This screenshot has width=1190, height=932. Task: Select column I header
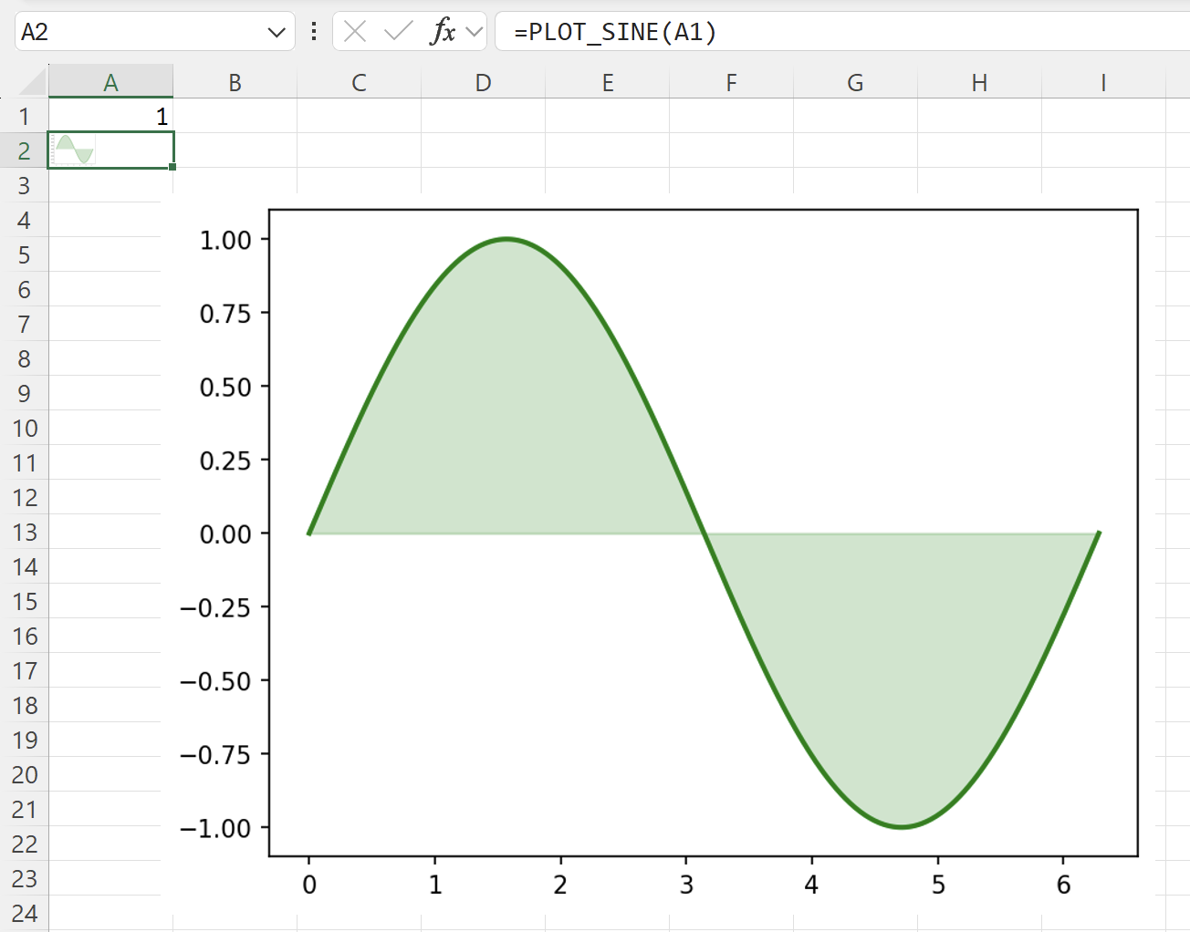1103,82
